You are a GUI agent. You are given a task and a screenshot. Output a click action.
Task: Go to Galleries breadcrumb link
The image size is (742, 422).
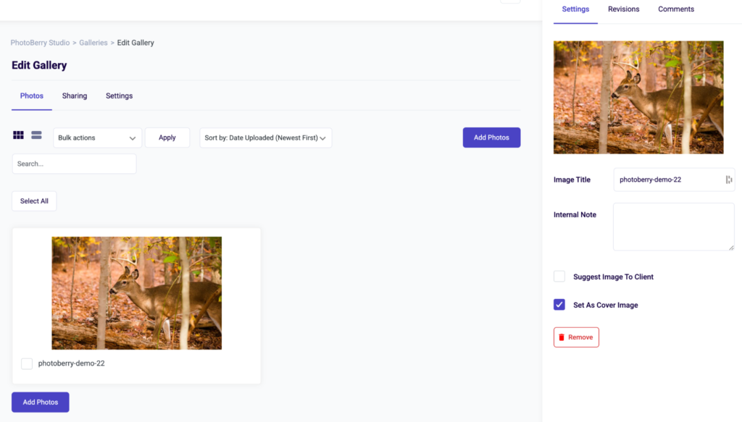(x=93, y=43)
